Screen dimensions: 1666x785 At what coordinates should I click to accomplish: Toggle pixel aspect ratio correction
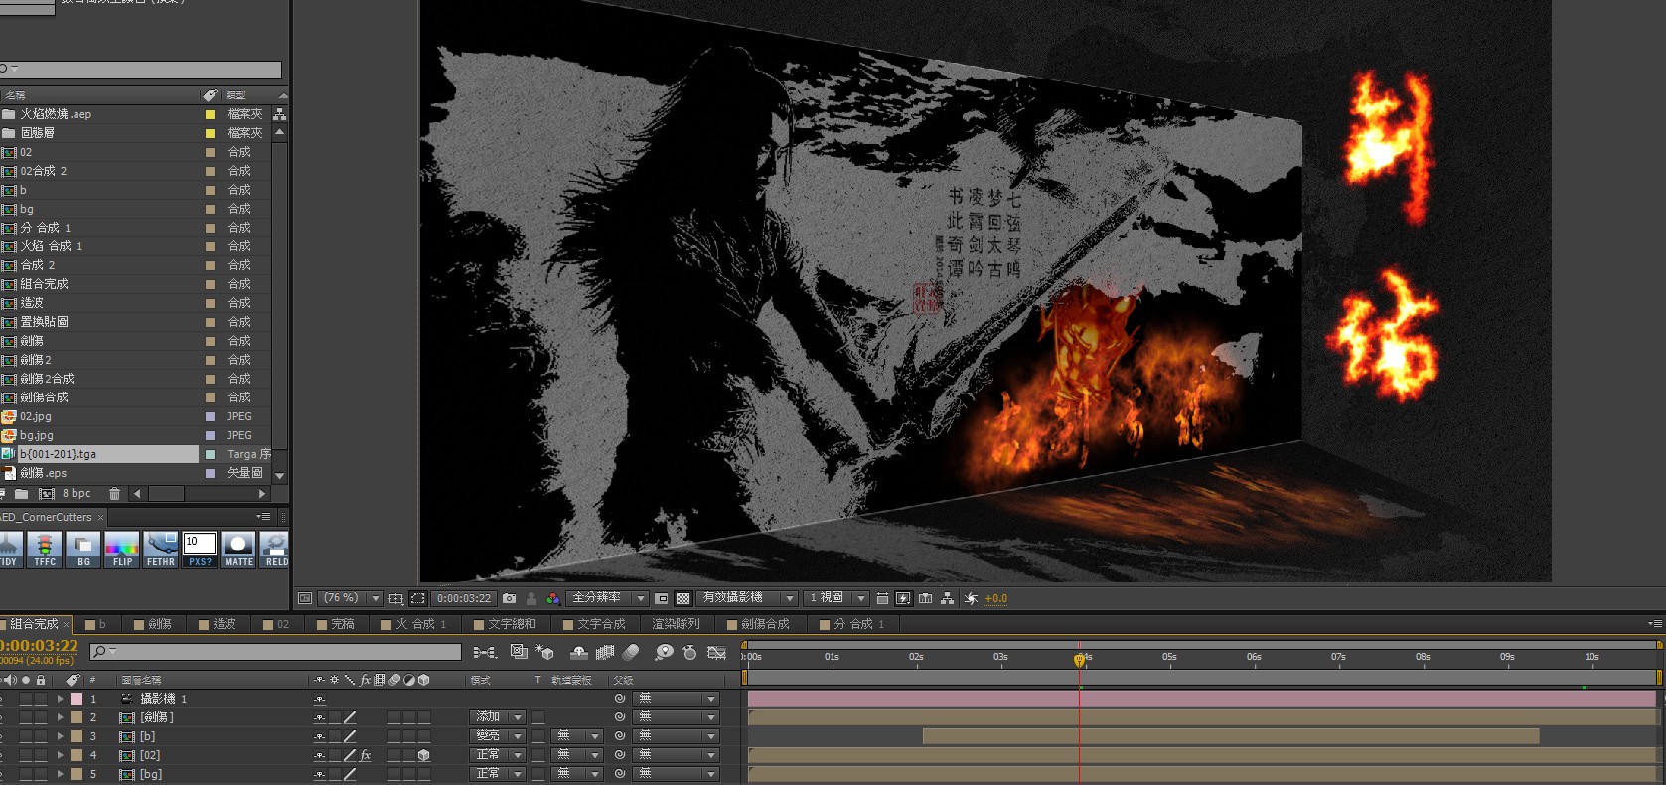pos(882,598)
